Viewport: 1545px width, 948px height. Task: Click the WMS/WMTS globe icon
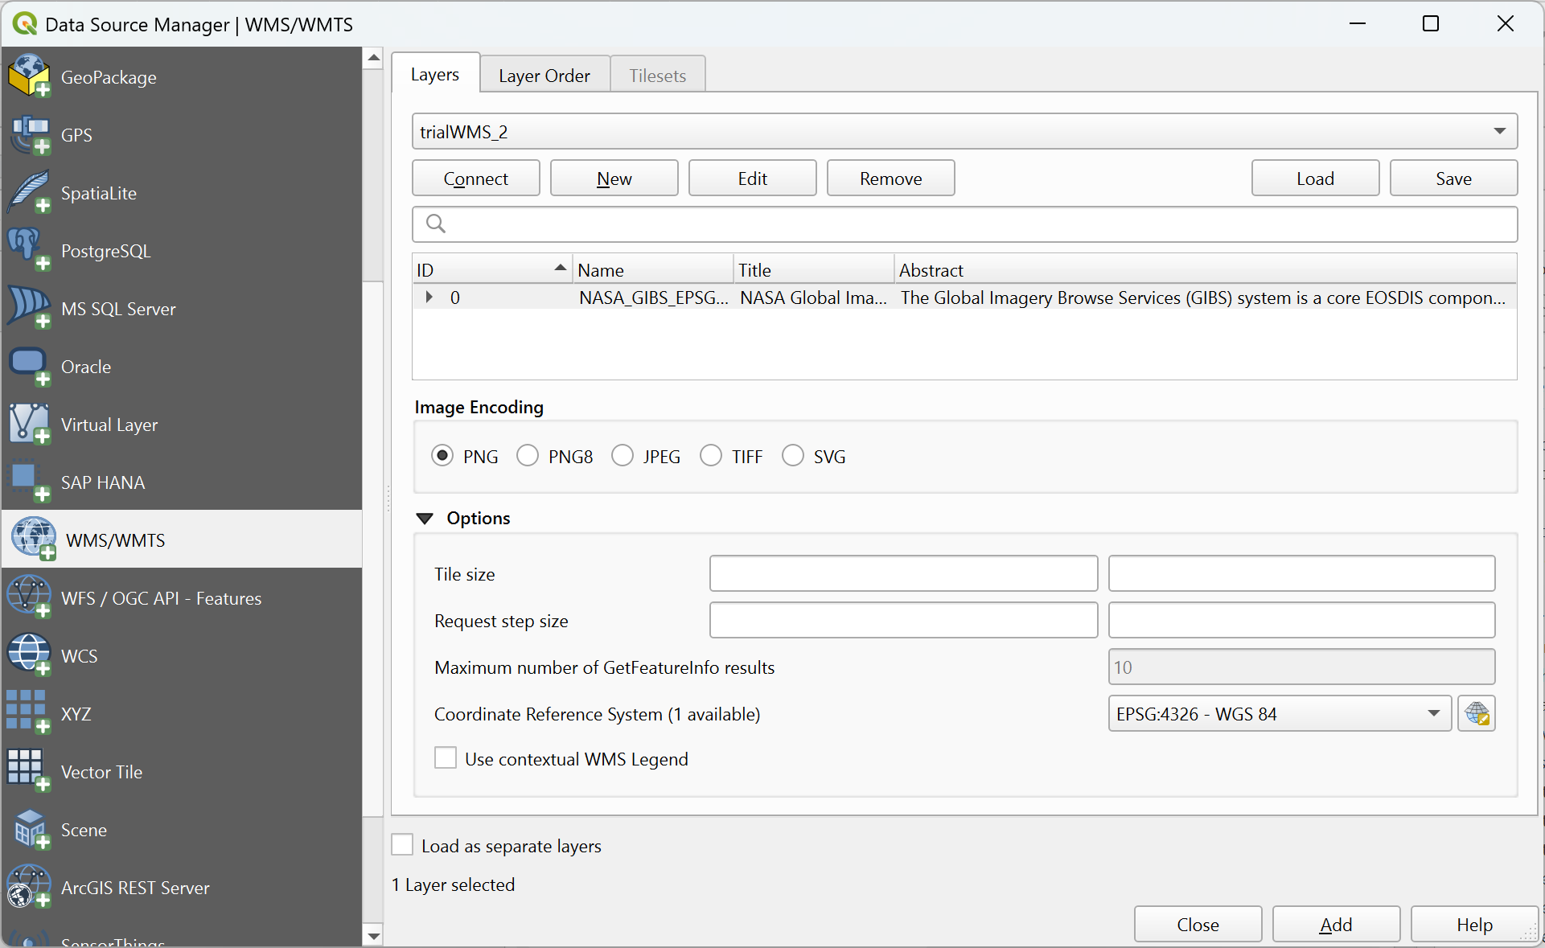34,539
